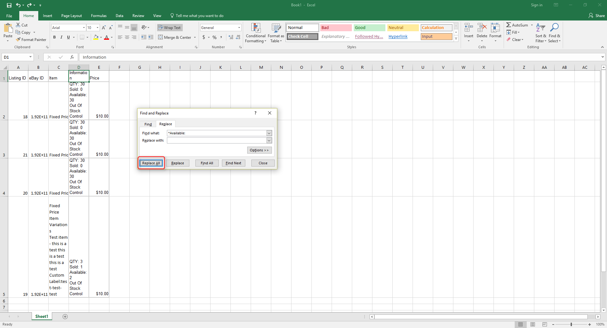Click the Save icon in quick access toolbar

pyautogui.click(x=9, y=5)
